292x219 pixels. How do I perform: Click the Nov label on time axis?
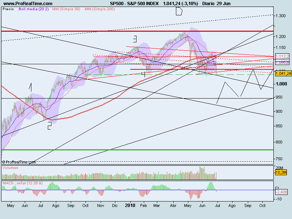(x=101, y=205)
